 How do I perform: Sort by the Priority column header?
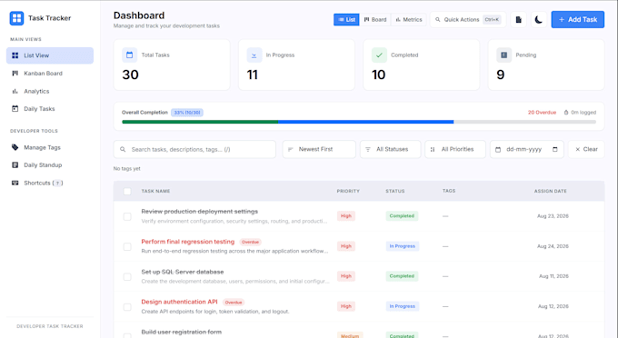348,191
